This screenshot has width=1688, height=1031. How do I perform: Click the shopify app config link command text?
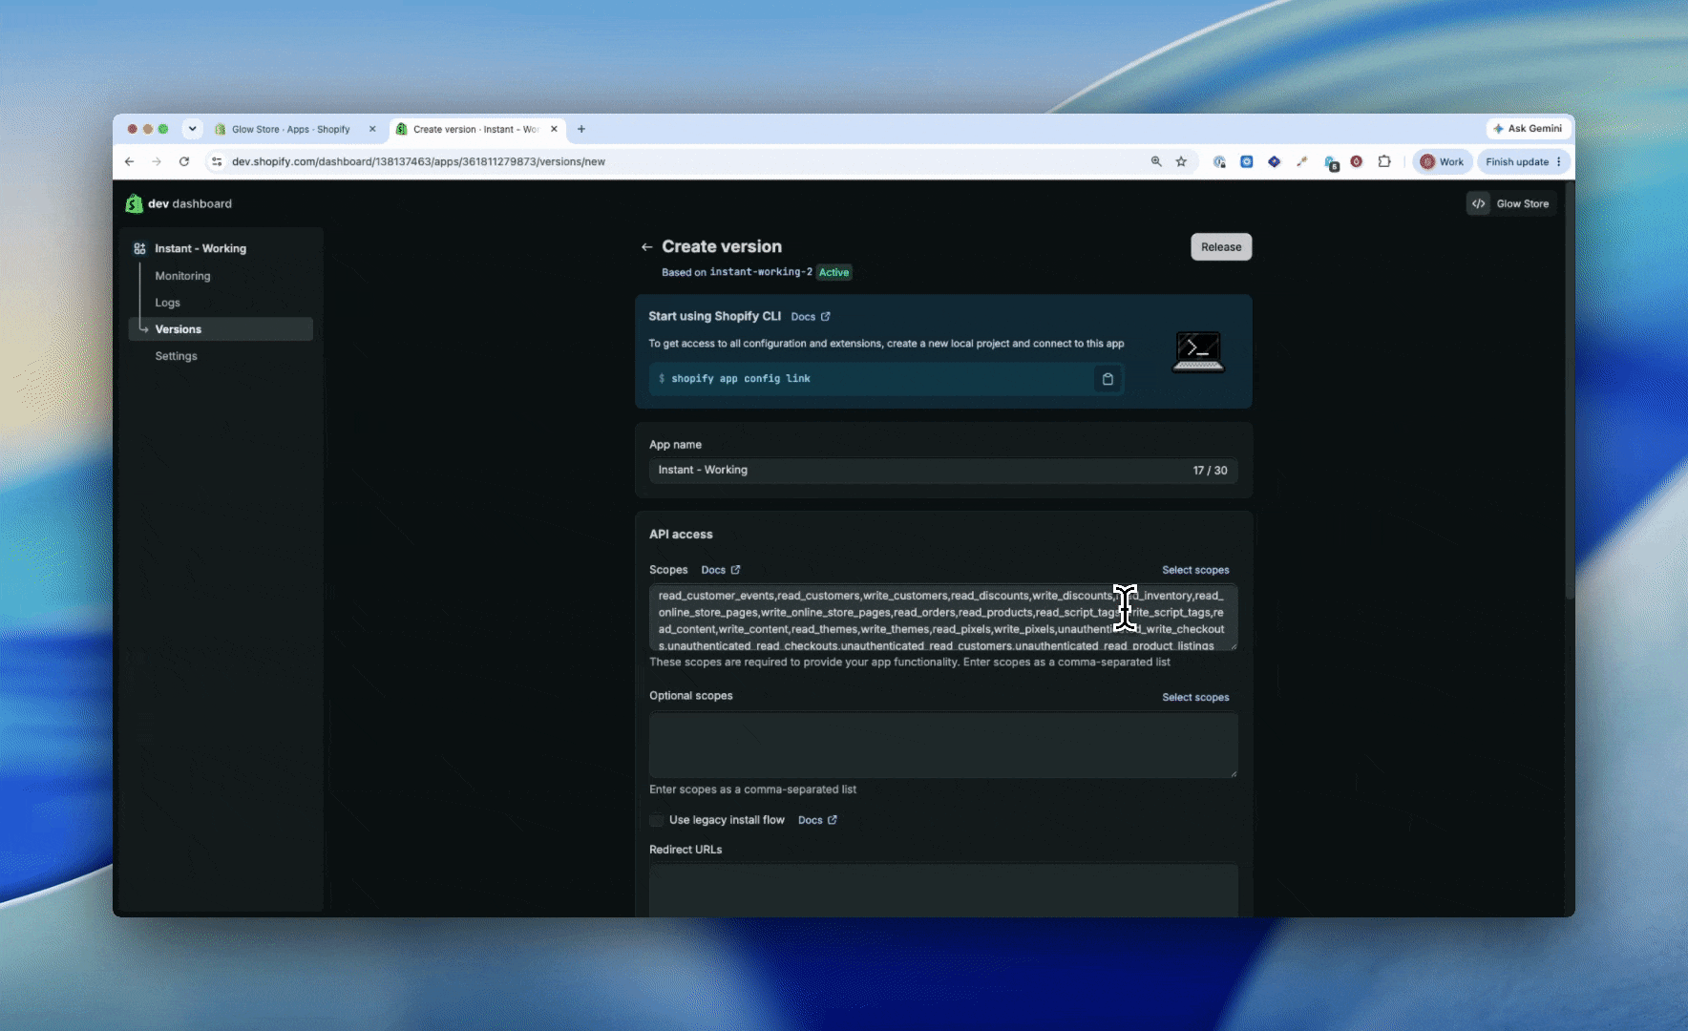pyautogui.click(x=740, y=379)
